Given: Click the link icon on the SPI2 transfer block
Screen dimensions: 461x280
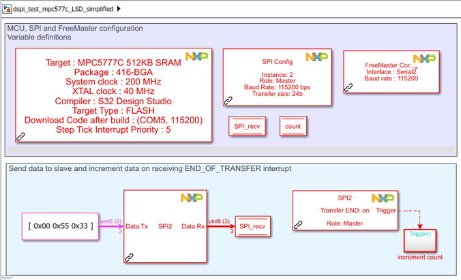Looking at the screenshot, I should [x=129, y=258].
